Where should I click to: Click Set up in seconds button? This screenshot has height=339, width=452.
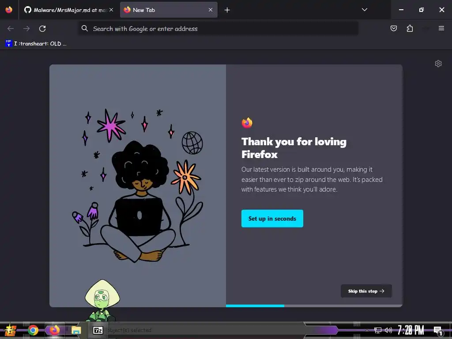click(272, 218)
